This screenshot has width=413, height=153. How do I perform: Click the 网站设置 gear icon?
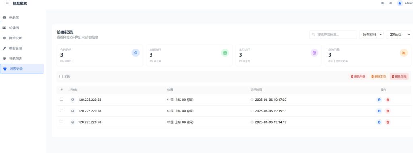coord(4,38)
